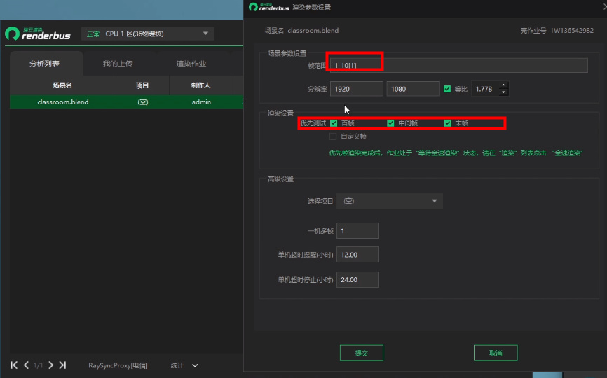
Task: Click the frame range field 1-10[1]
Action: pos(458,65)
